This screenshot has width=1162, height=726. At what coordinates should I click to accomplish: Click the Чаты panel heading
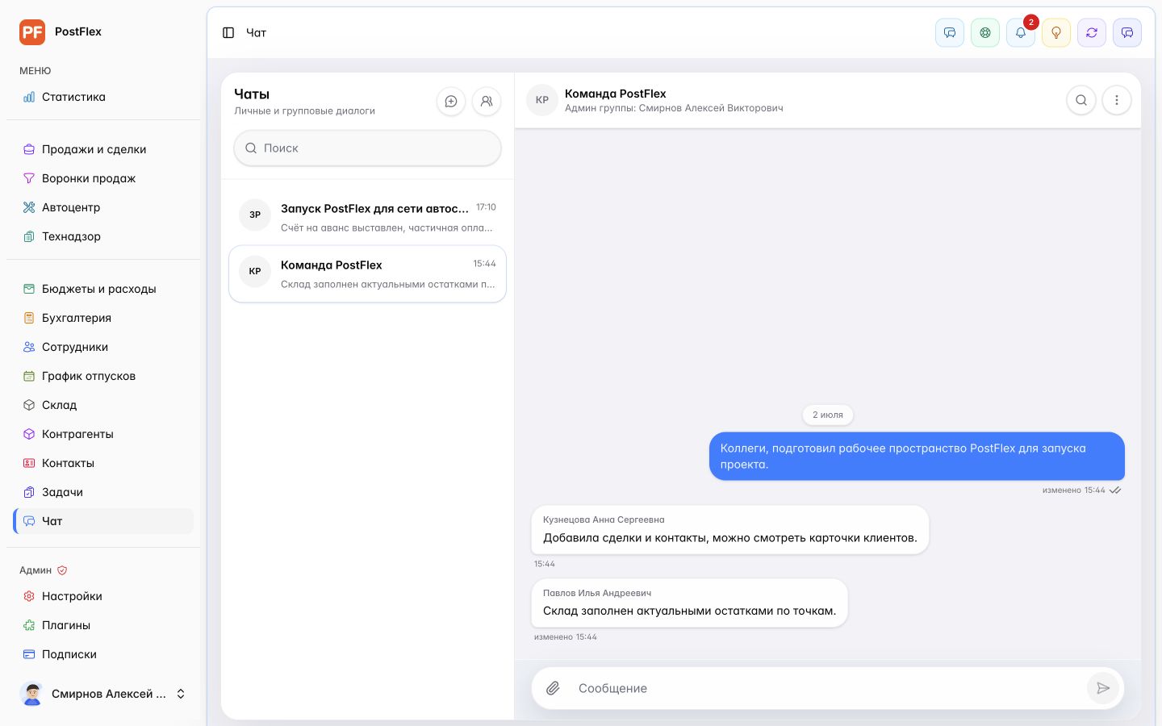[x=252, y=94]
